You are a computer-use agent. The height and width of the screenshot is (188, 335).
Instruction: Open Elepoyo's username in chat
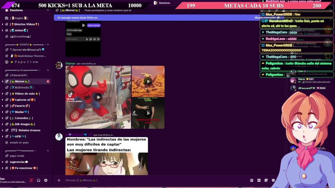click(x=70, y=63)
